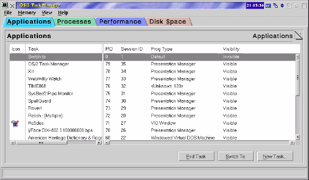Click the End Task button
This screenshot has height=180, width=309.
click(x=196, y=156)
